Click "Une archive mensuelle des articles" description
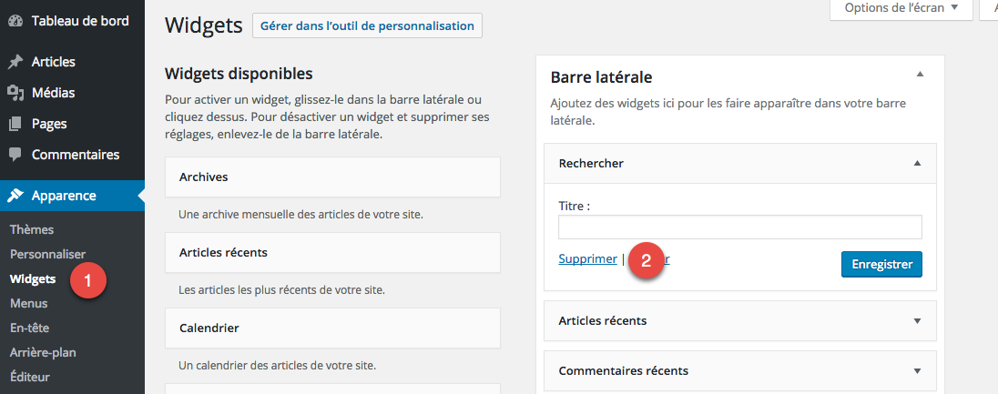The width and height of the screenshot is (998, 394). (301, 215)
